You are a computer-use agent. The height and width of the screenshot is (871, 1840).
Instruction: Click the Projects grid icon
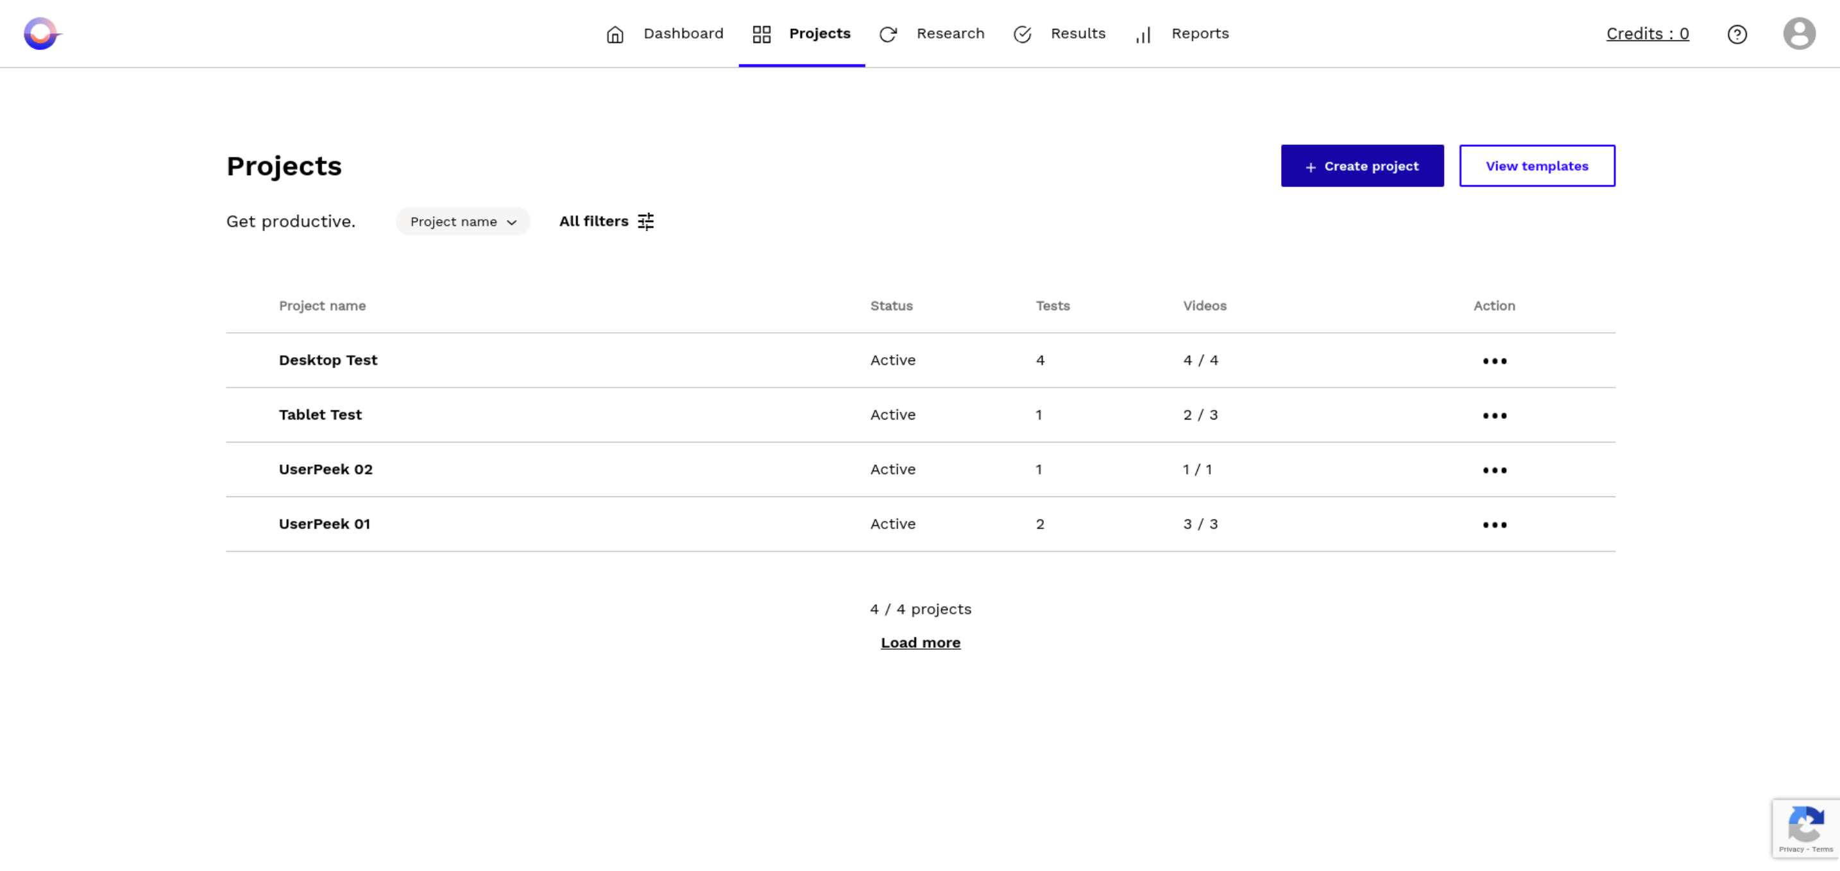click(x=762, y=33)
